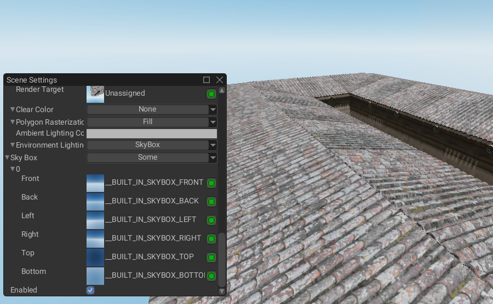Click the Top skybox texture thumbnail
Screen dimensions: 493x304
coord(95,258)
